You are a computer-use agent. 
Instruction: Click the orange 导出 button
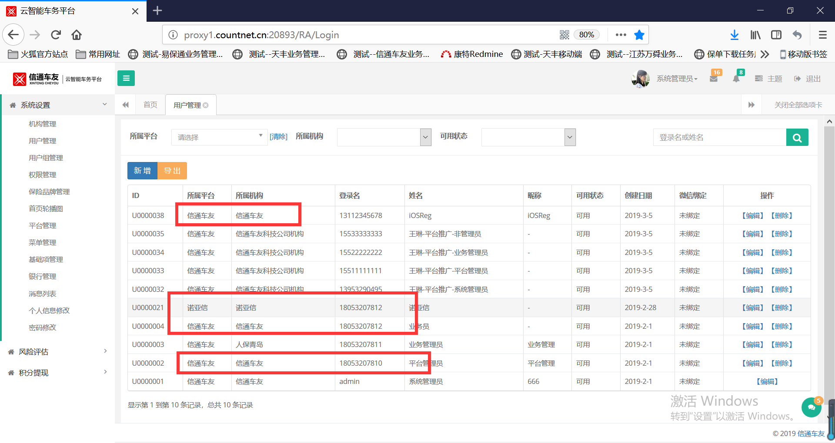[172, 171]
